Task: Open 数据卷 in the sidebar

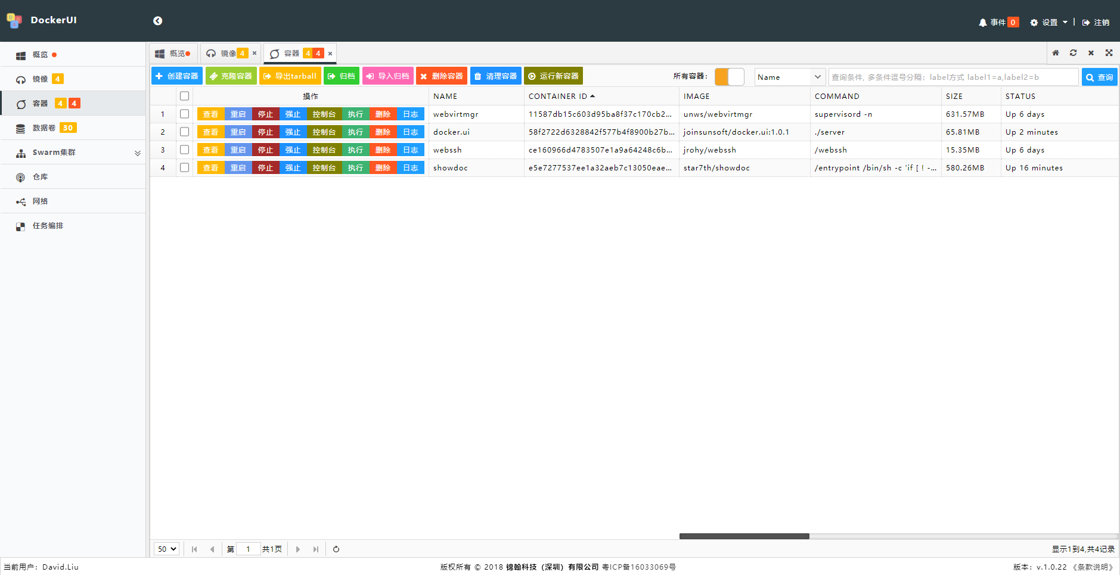Action: tap(73, 128)
